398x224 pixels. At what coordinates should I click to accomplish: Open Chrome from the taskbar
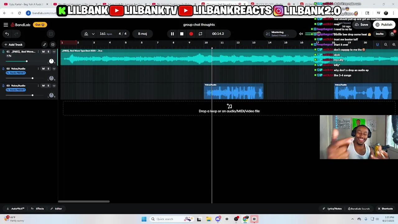click(245, 219)
